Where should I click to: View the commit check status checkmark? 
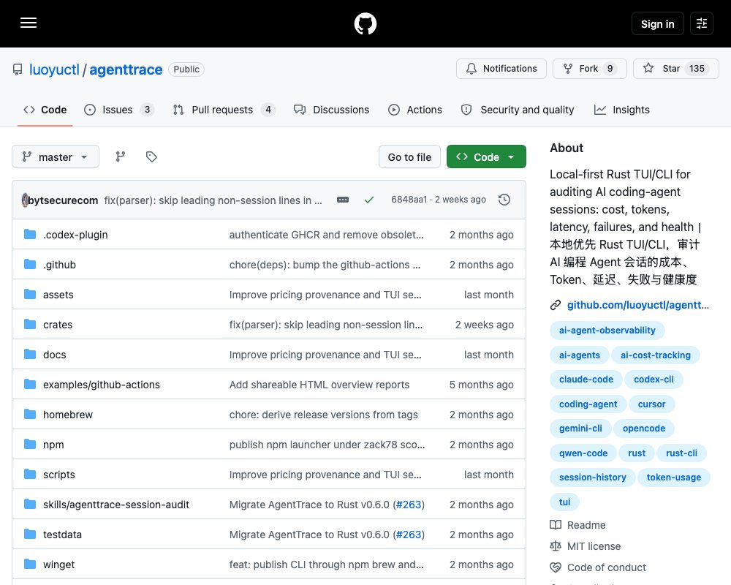[x=368, y=200]
